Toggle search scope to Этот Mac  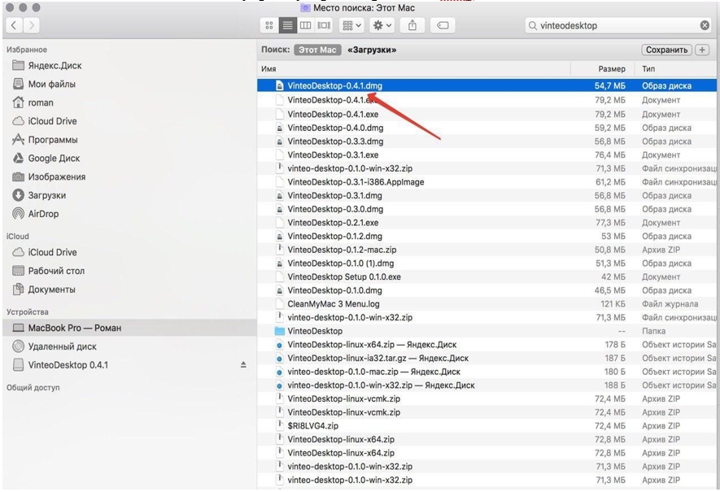pyautogui.click(x=317, y=50)
